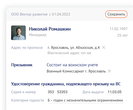This screenshot has height=110, width=133.
Task: Open ООО Вектор развития company link
Action: coord(29,14)
